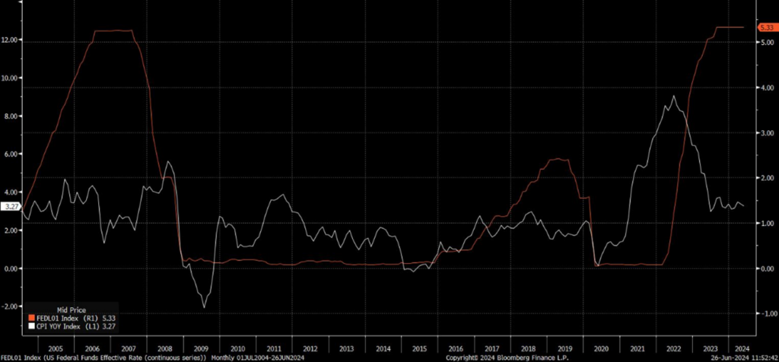Click the 2022 label on the time axis
Screen dimensions: 779x362
tap(671, 344)
